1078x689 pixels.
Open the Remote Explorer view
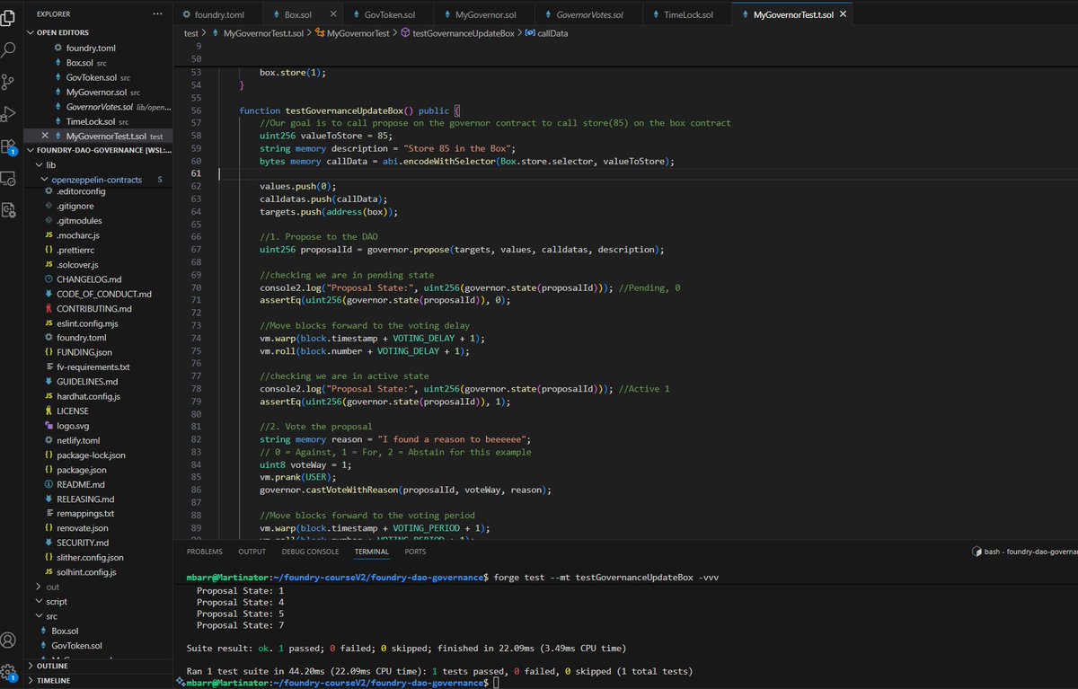pyautogui.click(x=9, y=178)
